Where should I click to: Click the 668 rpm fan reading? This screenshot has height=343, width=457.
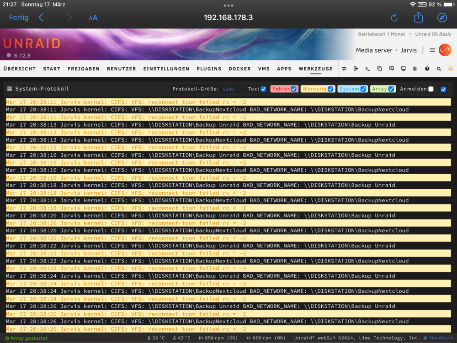266,338
